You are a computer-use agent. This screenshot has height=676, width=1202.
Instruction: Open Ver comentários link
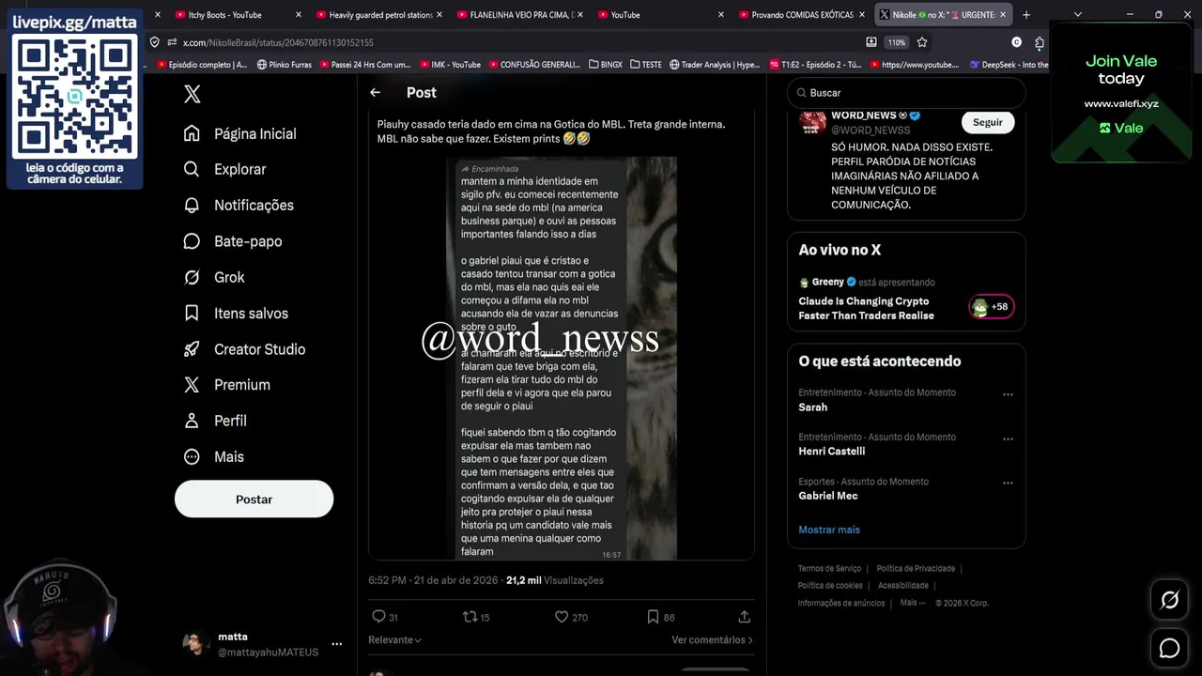tap(712, 640)
